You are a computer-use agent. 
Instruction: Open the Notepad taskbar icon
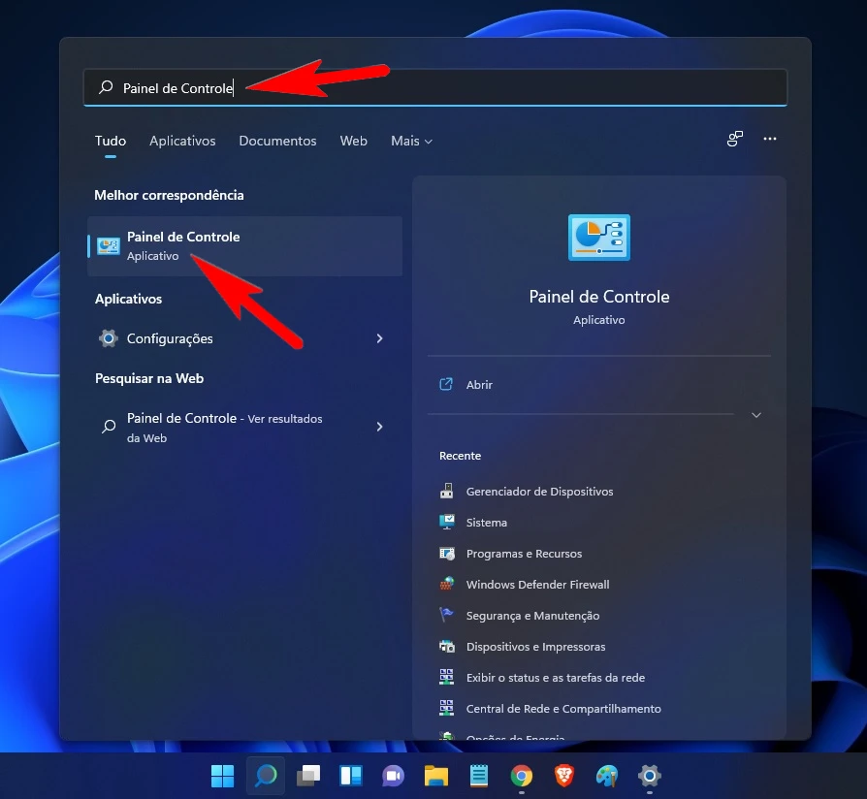pos(479,776)
